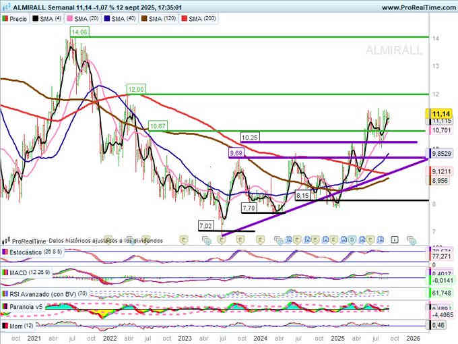The height and width of the screenshot is (344, 458).
Task: Click the 8,956 SMA value tag
Action: 440,181
